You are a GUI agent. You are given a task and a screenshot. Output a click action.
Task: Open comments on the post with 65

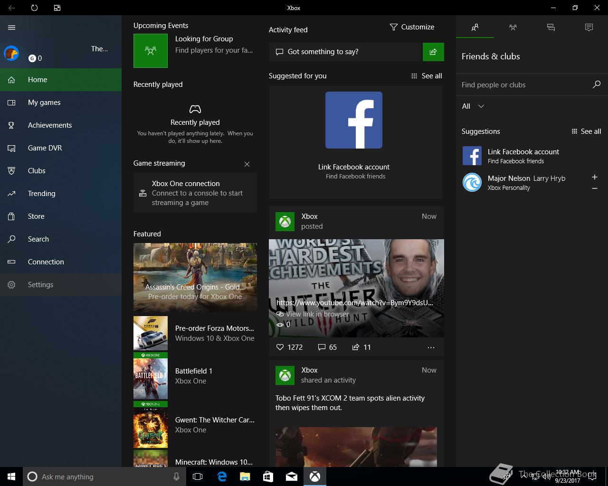(327, 347)
